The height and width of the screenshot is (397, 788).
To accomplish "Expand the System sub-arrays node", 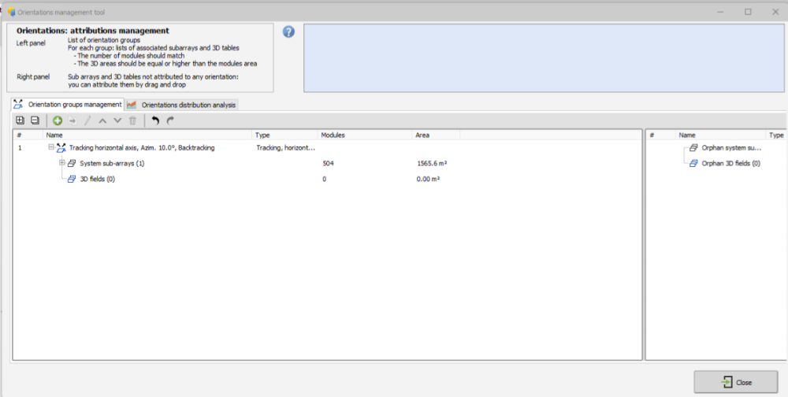I will [x=61, y=163].
